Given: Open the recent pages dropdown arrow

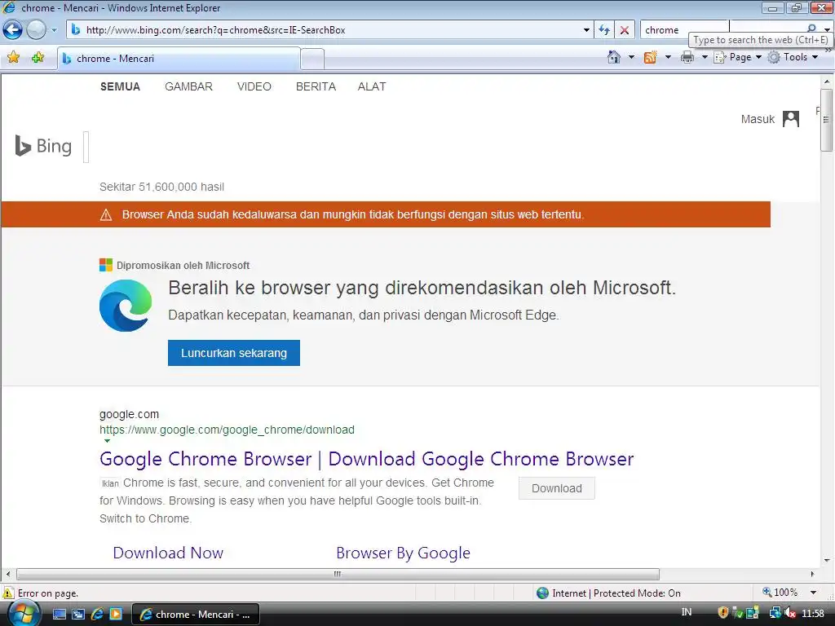Looking at the screenshot, I should (x=54, y=30).
